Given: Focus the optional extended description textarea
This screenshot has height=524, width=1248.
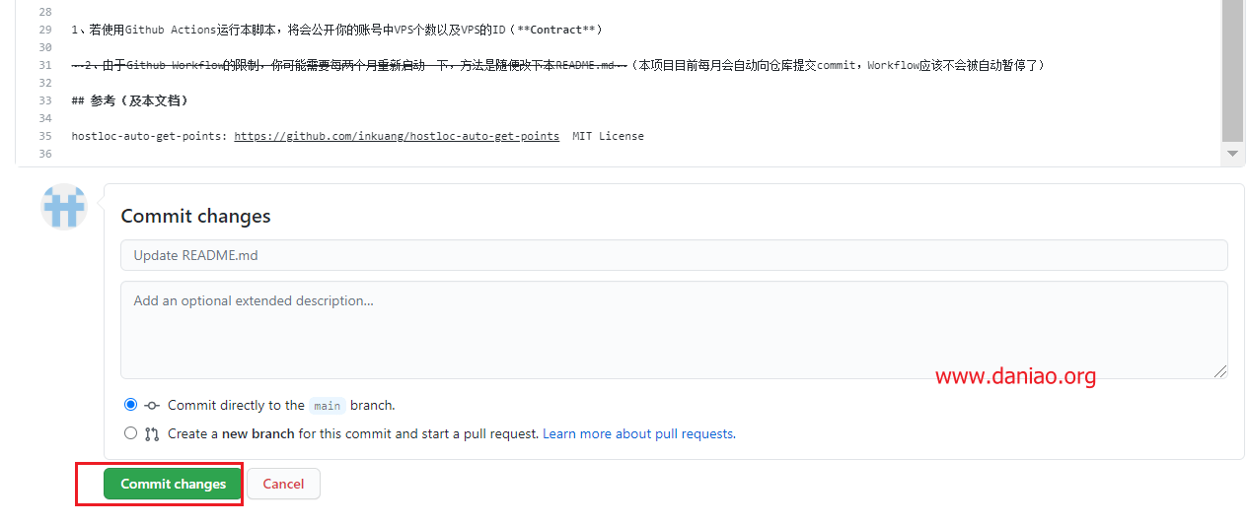Looking at the screenshot, I should (x=674, y=330).
